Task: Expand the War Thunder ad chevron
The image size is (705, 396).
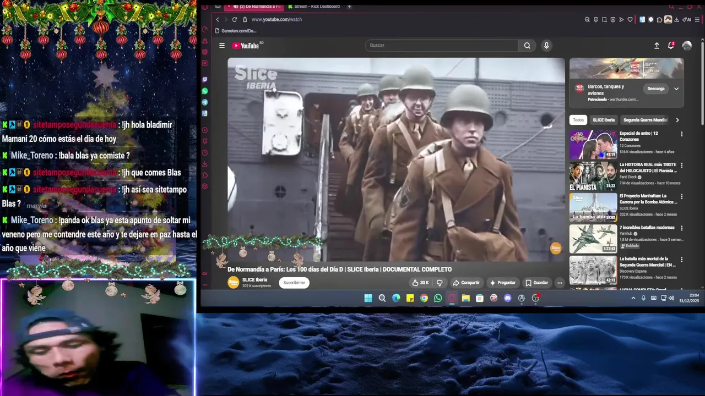Action: tap(676, 89)
